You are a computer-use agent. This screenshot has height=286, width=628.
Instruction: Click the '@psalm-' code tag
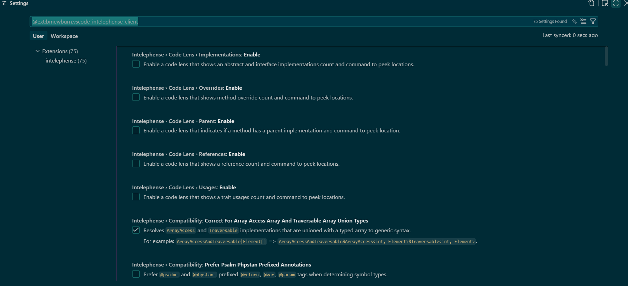point(169,275)
